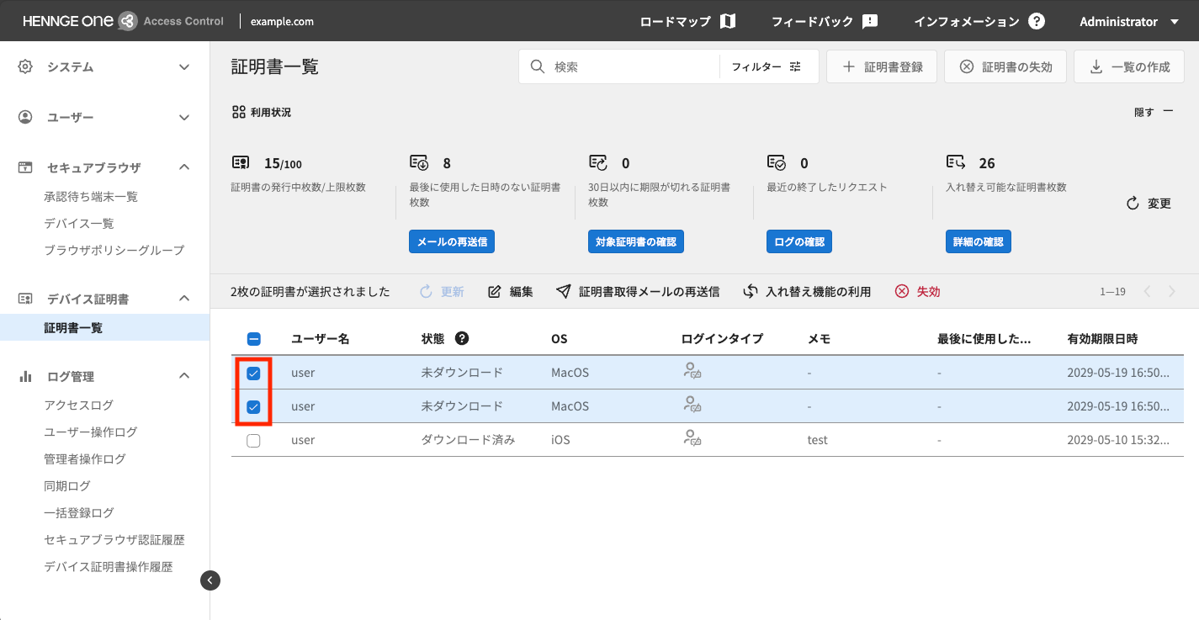Open ブラウザポリシーグループ in sidebar
This screenshot has width=1199, height=620.
(114, 251)
